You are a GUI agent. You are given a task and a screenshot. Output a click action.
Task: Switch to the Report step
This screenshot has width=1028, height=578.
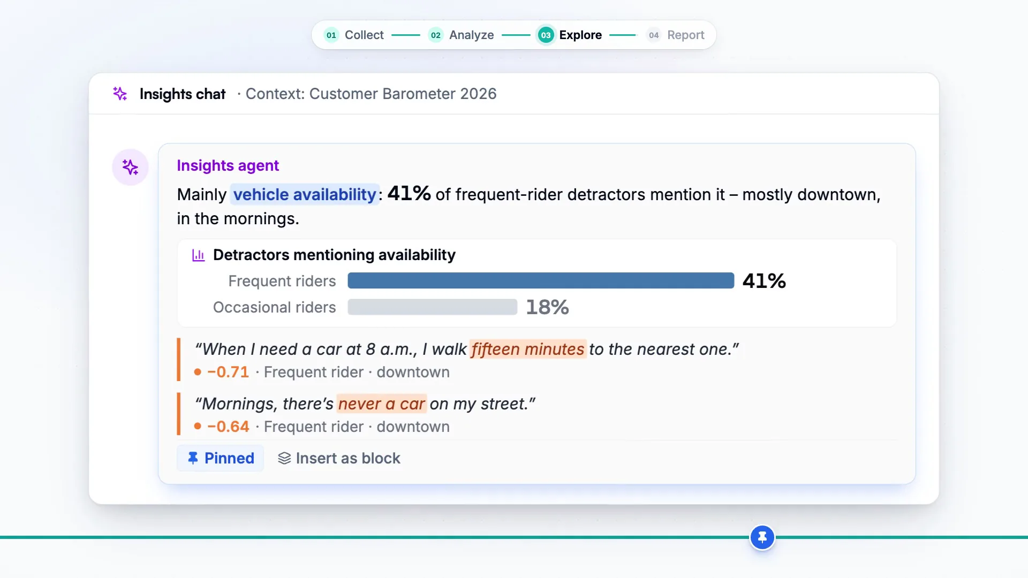676,35
